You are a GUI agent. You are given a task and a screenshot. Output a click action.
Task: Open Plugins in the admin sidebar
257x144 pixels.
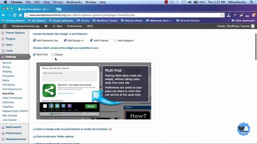tap(10, 39)
